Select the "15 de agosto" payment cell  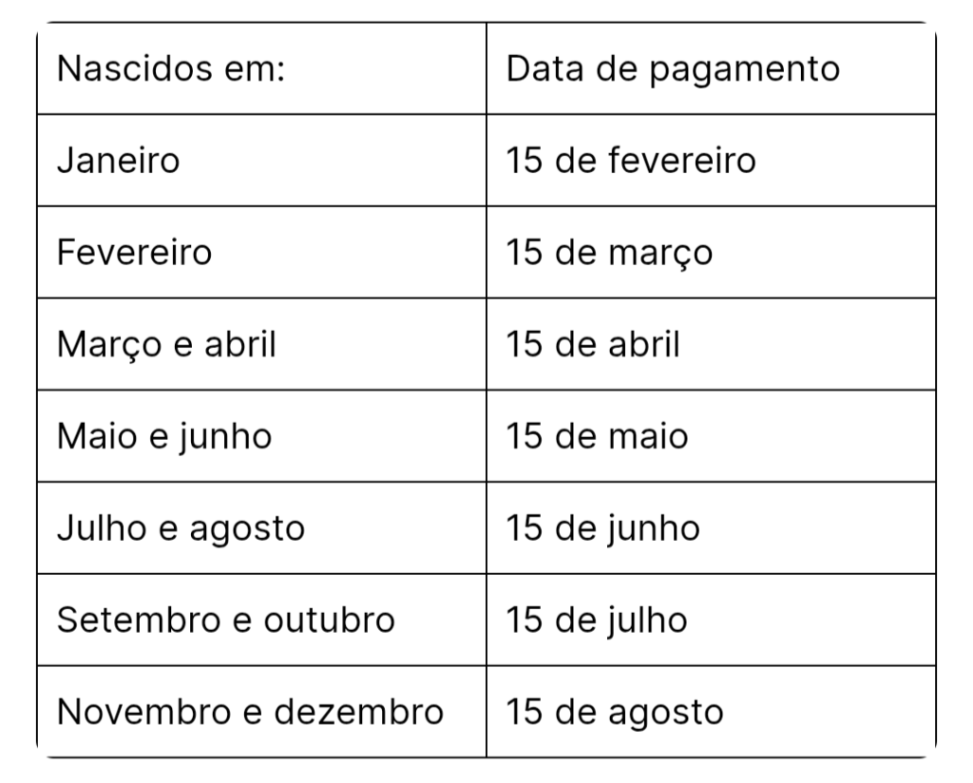point(615,712)
